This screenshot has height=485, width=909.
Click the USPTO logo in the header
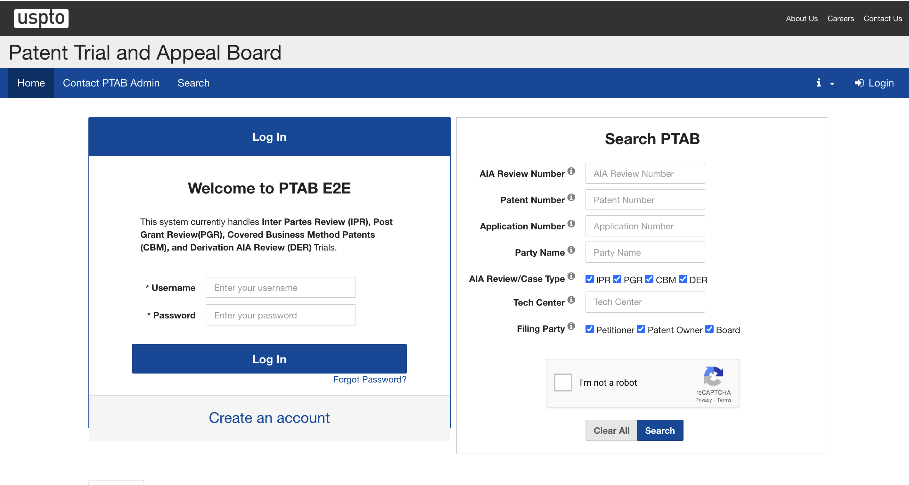(41, 18)
